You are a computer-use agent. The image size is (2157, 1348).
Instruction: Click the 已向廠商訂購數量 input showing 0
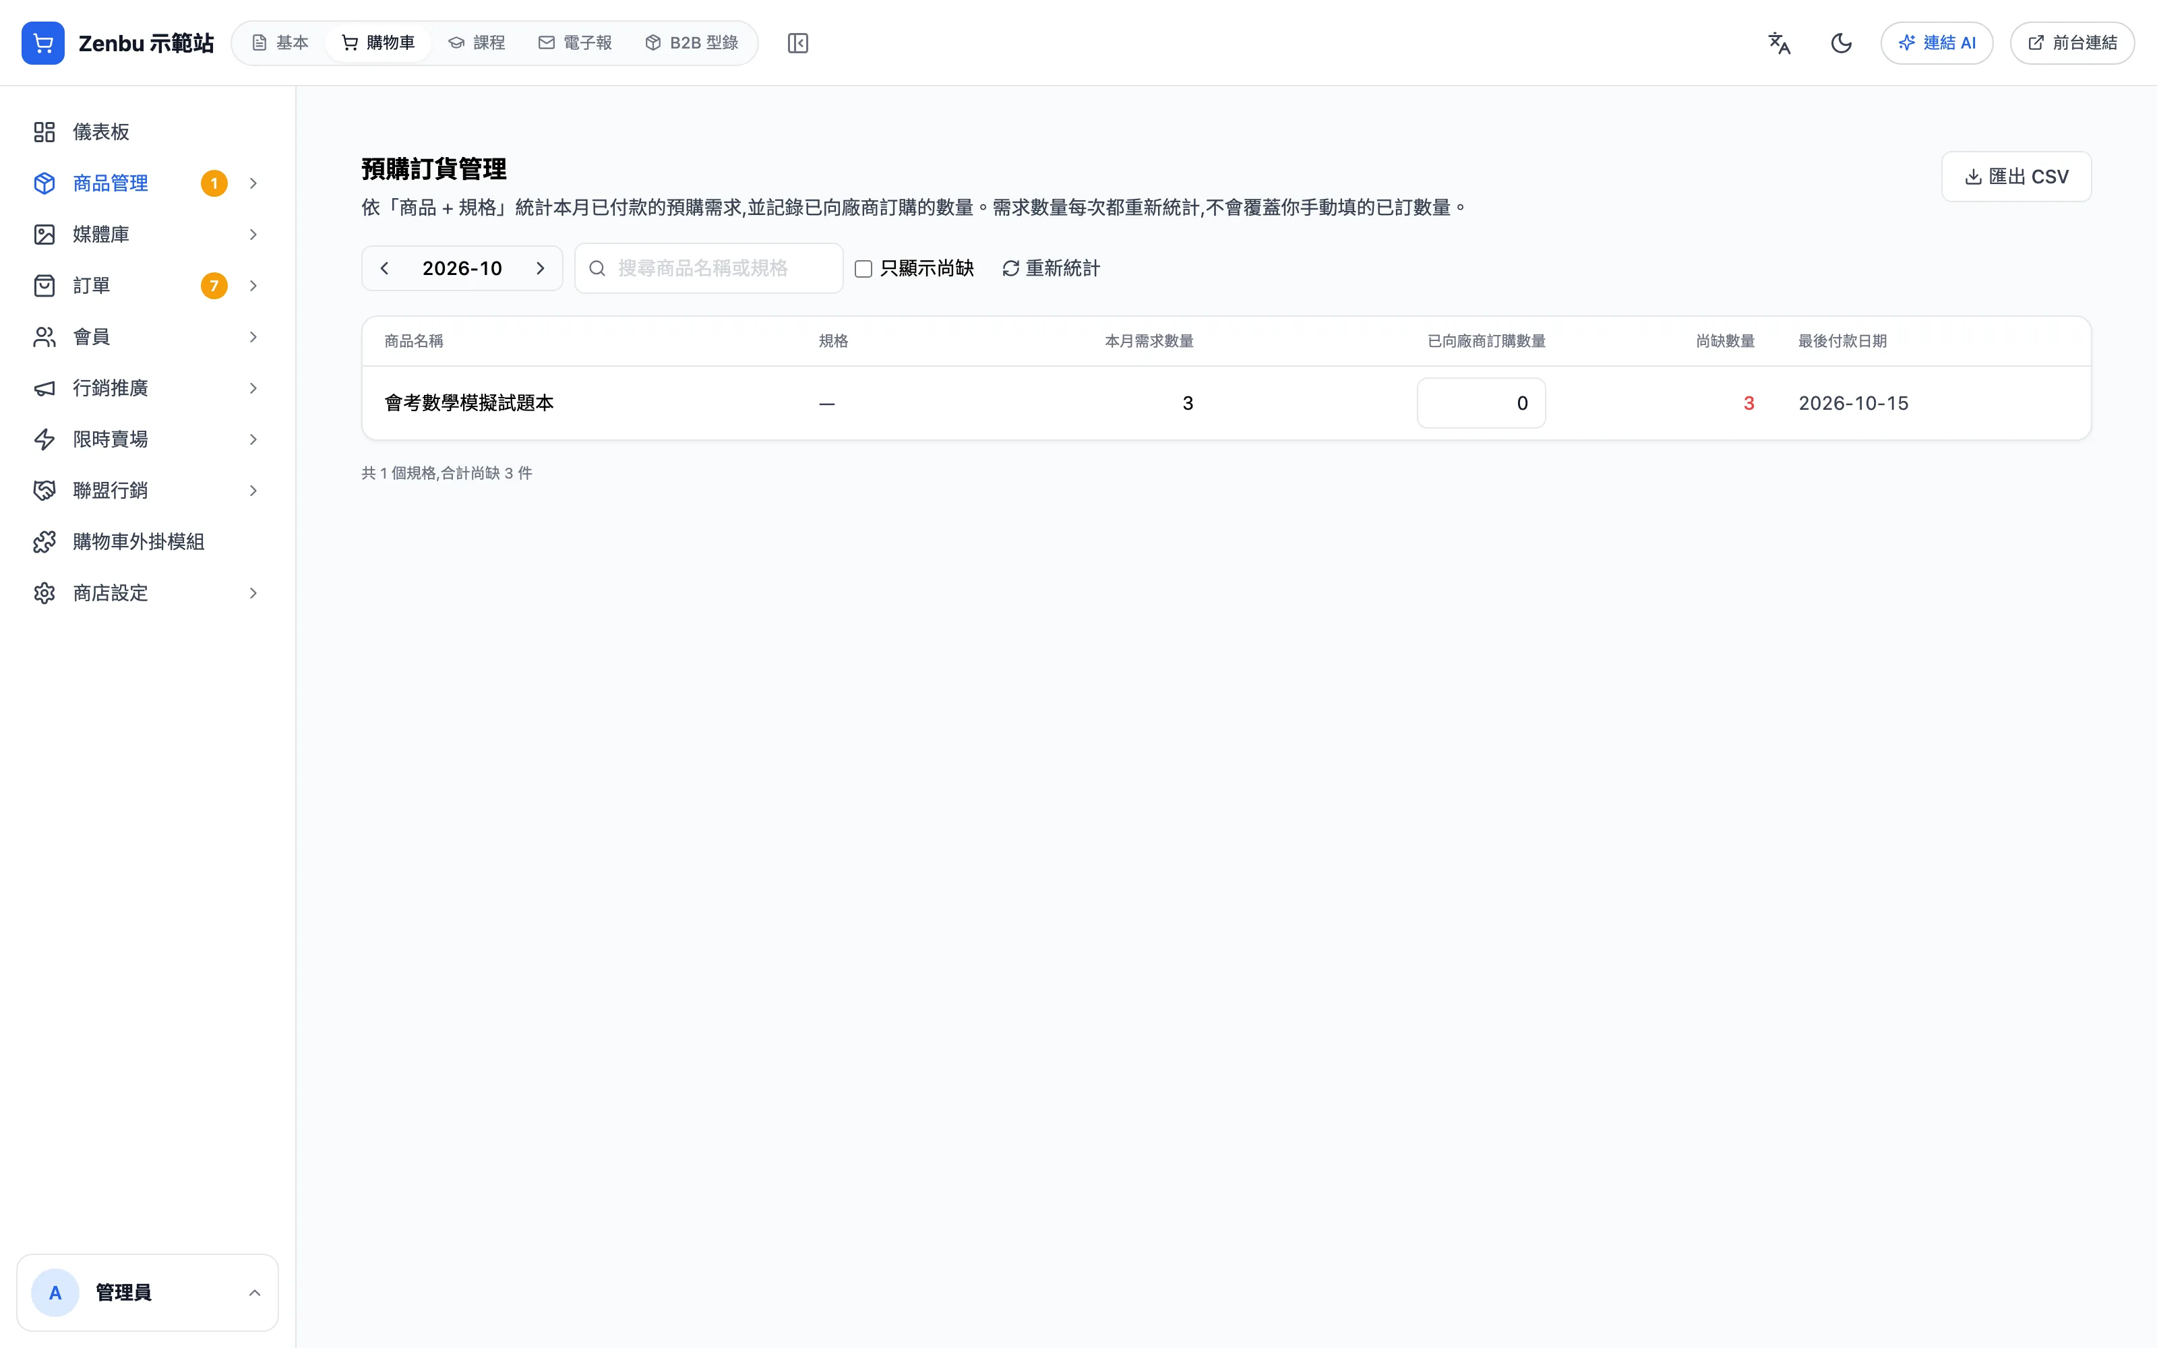pos(1482,403)
